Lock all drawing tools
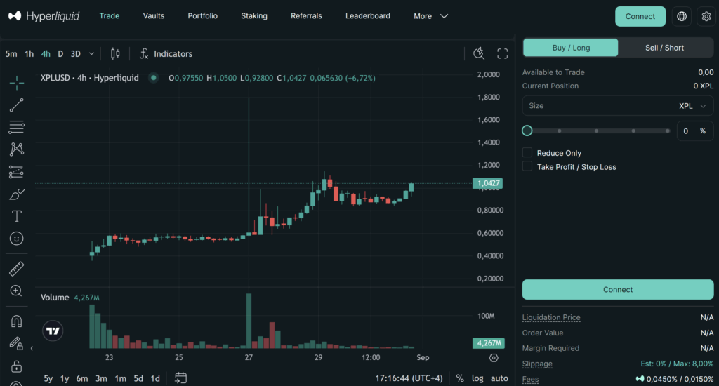 (17, 366)
